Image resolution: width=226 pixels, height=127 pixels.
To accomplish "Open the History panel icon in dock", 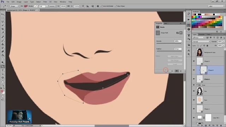I will click(x=189, y=14).
